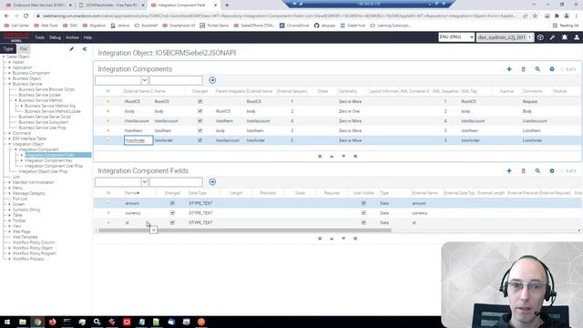Collapse Integration Object tree node
583x328 pixels.
click(10, 144)
